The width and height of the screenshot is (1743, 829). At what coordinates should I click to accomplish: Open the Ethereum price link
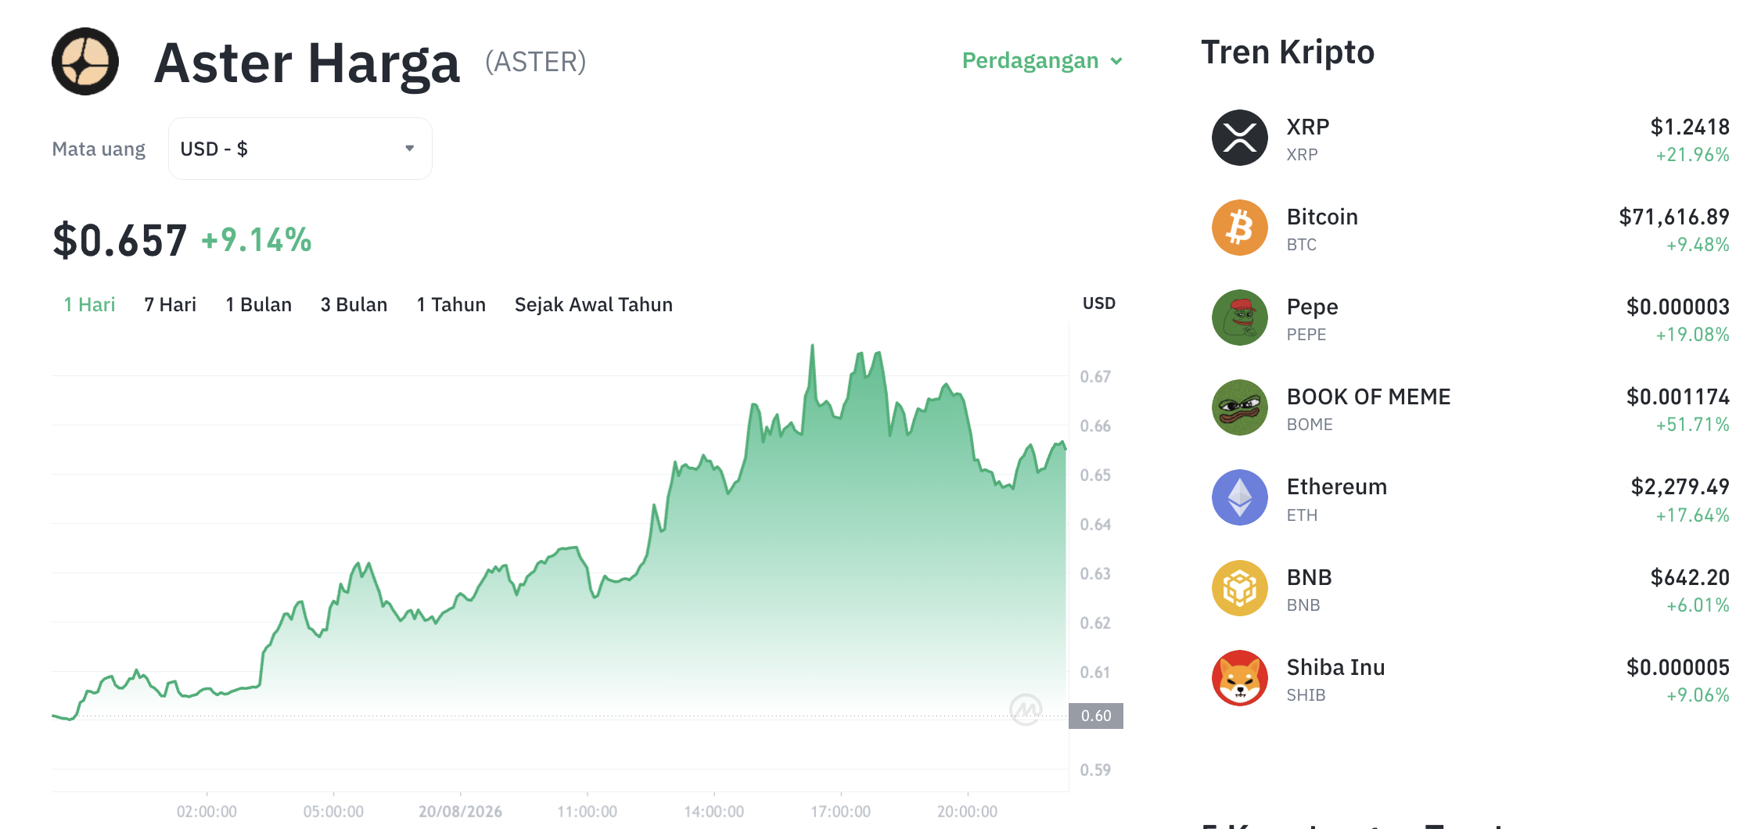(x=1470, y=498)
